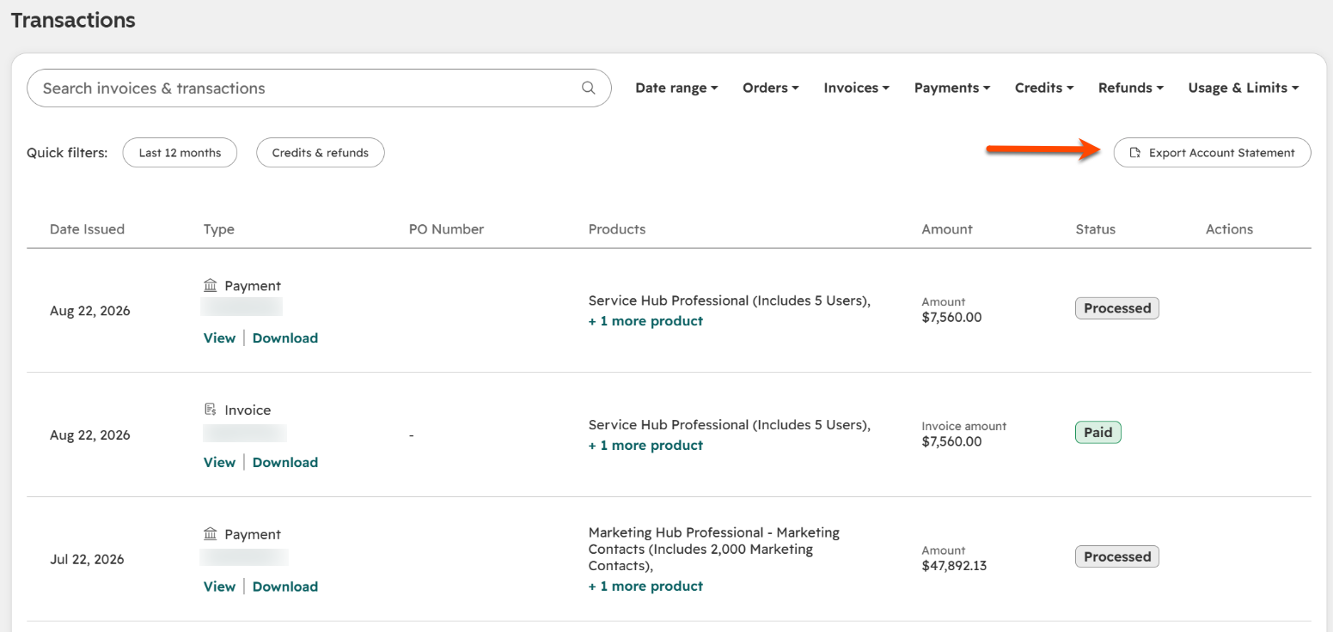The height and width of the screenshot is (632, 1333).
Task: View the Aug 22 invoice
Action: (x=219, y=462)
